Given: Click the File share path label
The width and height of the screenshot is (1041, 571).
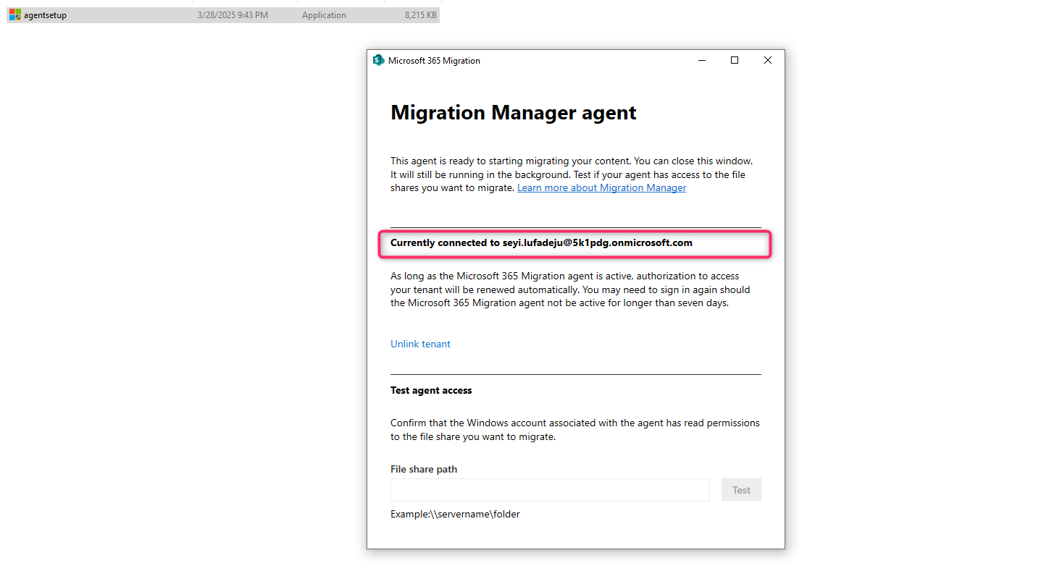Looking at the screenshot, I should 424,469.
